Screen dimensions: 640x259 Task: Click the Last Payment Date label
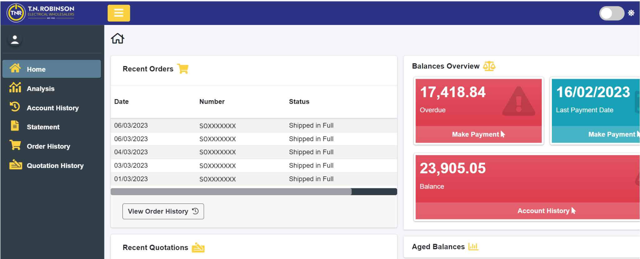pos(584,110)
